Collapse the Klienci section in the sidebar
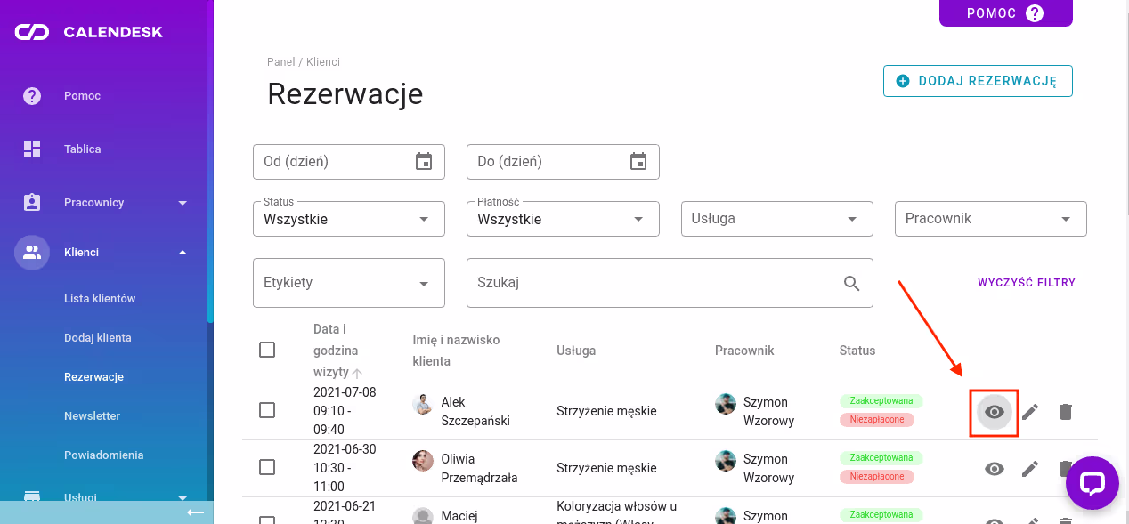Image resolution: width=1129 pixels, height=524 pixels. (107, 252)
